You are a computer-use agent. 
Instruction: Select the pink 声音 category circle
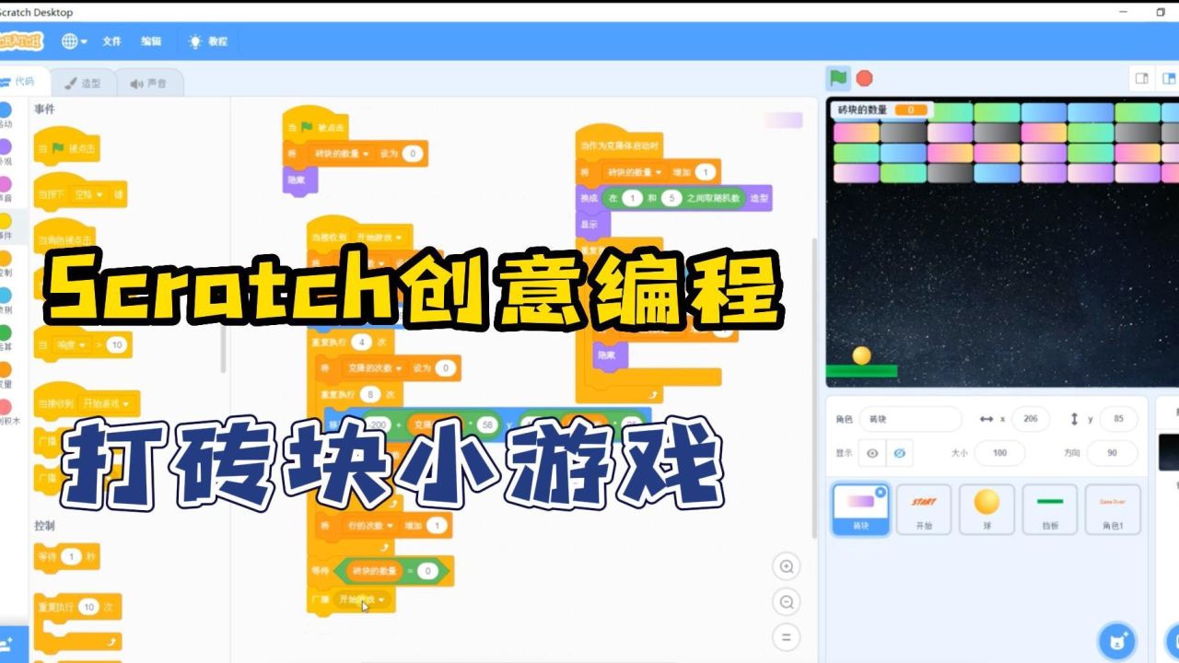pyautogui.click(x=6, y=183)
